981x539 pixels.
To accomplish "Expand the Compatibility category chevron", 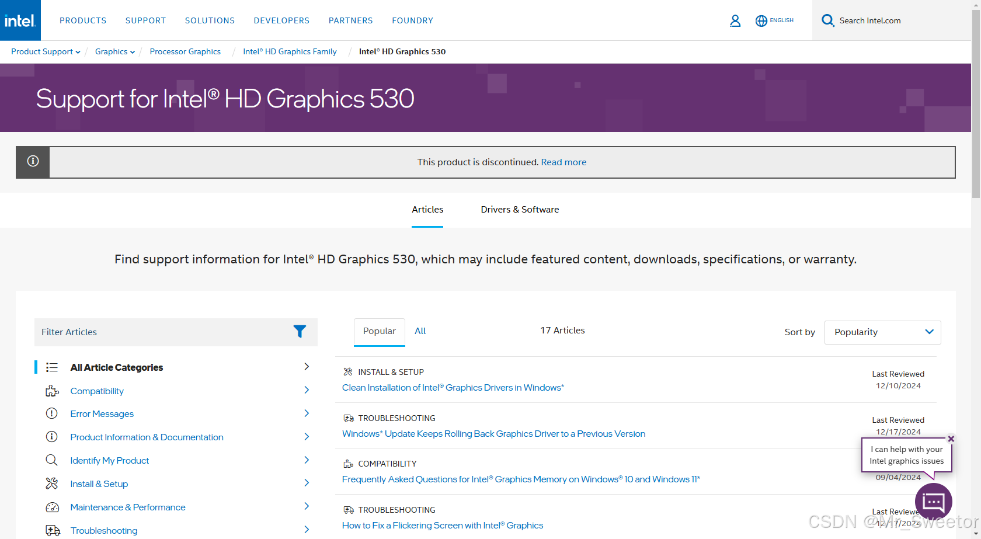I will [x=307, y=390].
